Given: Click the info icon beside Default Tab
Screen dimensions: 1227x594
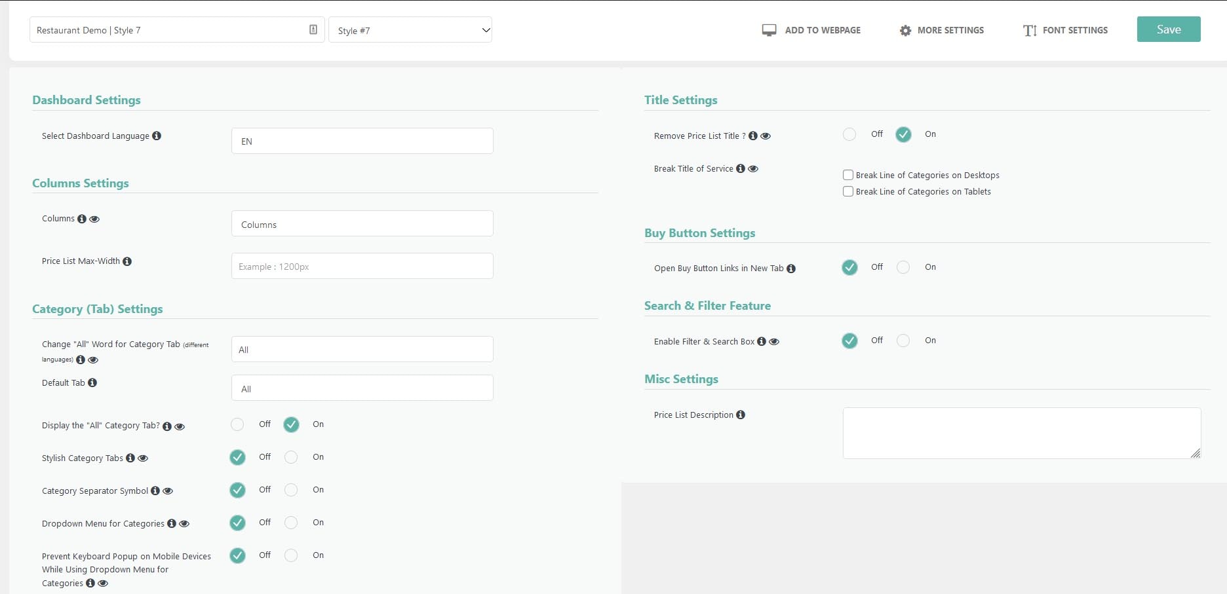Looking at the screenshot, I should point(92,382).
